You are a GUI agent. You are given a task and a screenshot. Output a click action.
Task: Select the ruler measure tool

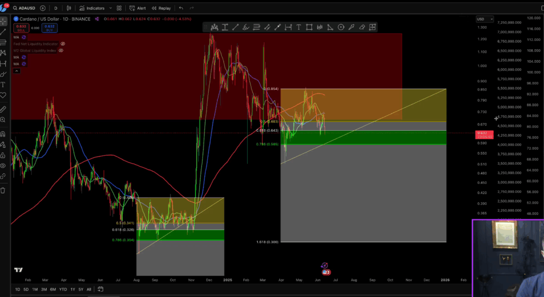[3, 109]
